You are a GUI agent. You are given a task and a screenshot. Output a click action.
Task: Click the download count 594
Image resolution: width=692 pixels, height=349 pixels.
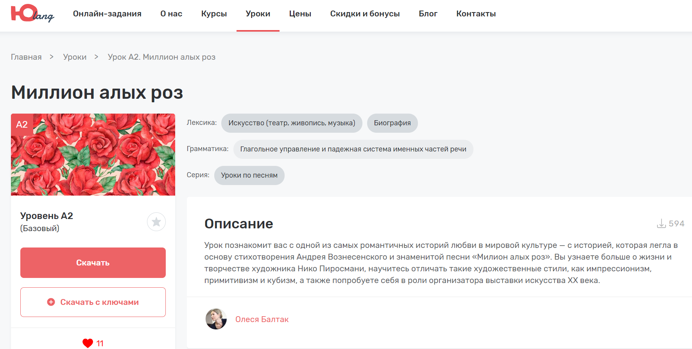coord(676,224)
